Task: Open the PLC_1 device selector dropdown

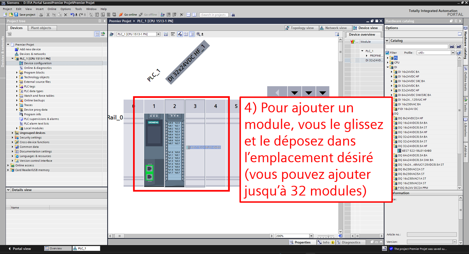Action: [x=158, y=34]
